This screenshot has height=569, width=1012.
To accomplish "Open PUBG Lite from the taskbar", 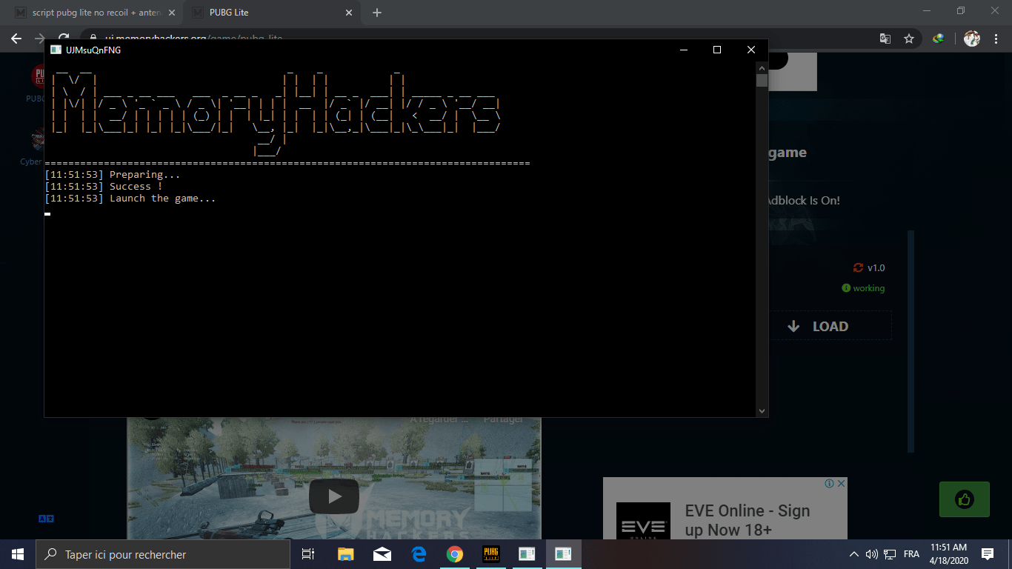I will tap(491, 554).
